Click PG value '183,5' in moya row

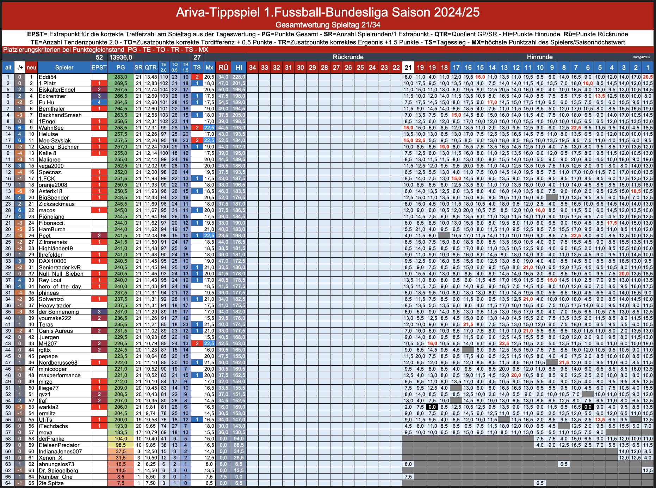point(120,432)
